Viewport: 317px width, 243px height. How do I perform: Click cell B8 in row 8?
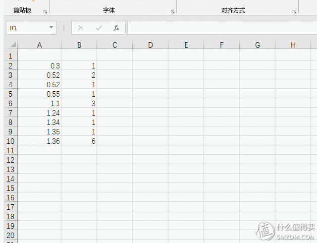pos(79,122)
